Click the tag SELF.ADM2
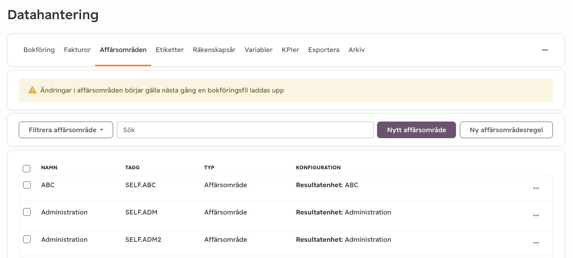573x258 pixels. coord(143,240)
